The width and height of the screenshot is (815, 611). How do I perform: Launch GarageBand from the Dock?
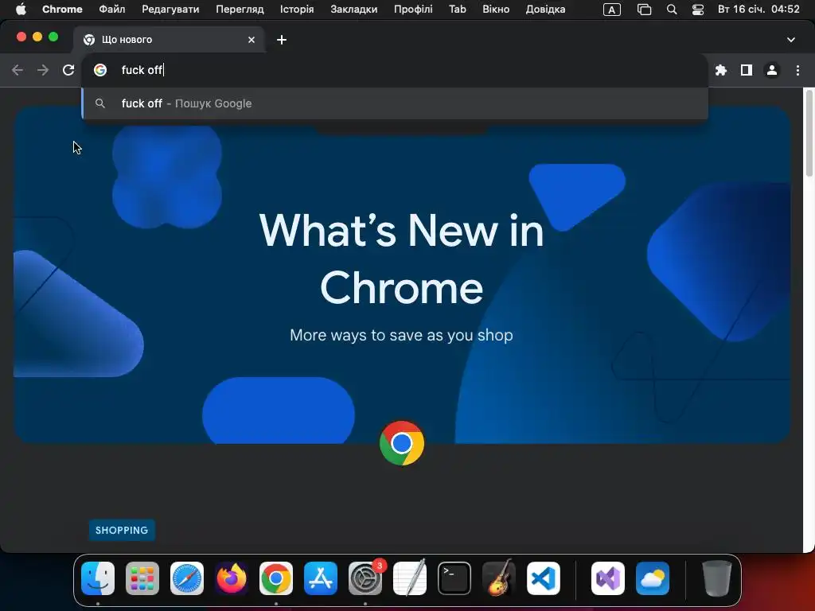pyautogui.click(x=499, y=578)
